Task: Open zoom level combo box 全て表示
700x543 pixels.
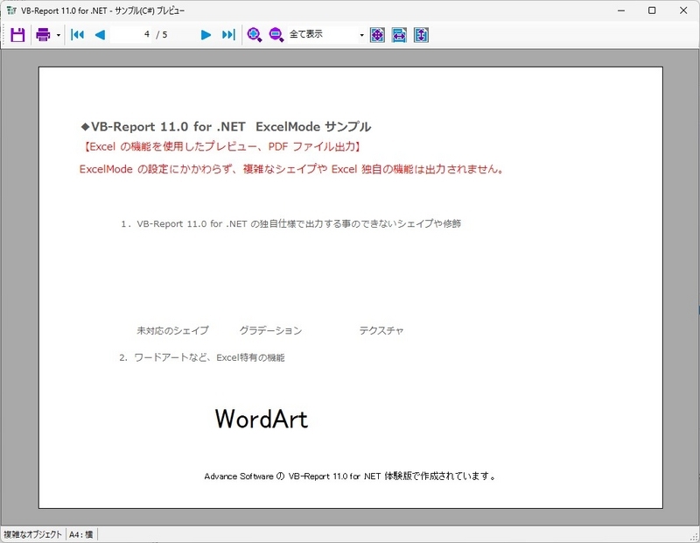Action: 325,34
